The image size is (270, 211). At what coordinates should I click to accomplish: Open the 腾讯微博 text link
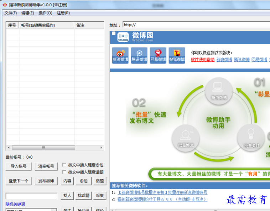pos(242,60)
